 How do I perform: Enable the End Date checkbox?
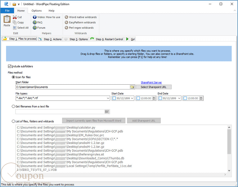160,98
